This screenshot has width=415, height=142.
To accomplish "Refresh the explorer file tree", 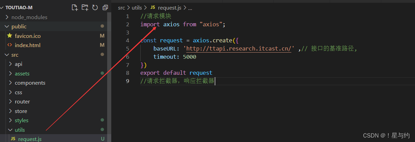I will (95, 8).
